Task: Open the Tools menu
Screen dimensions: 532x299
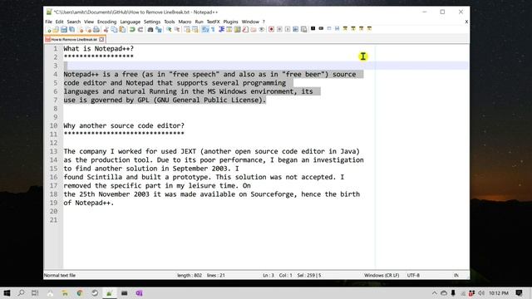Action: (170, 22)
